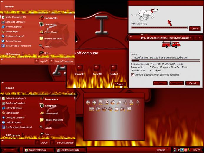Click Log Off in the upper Start menu

[x=41, y=61]
